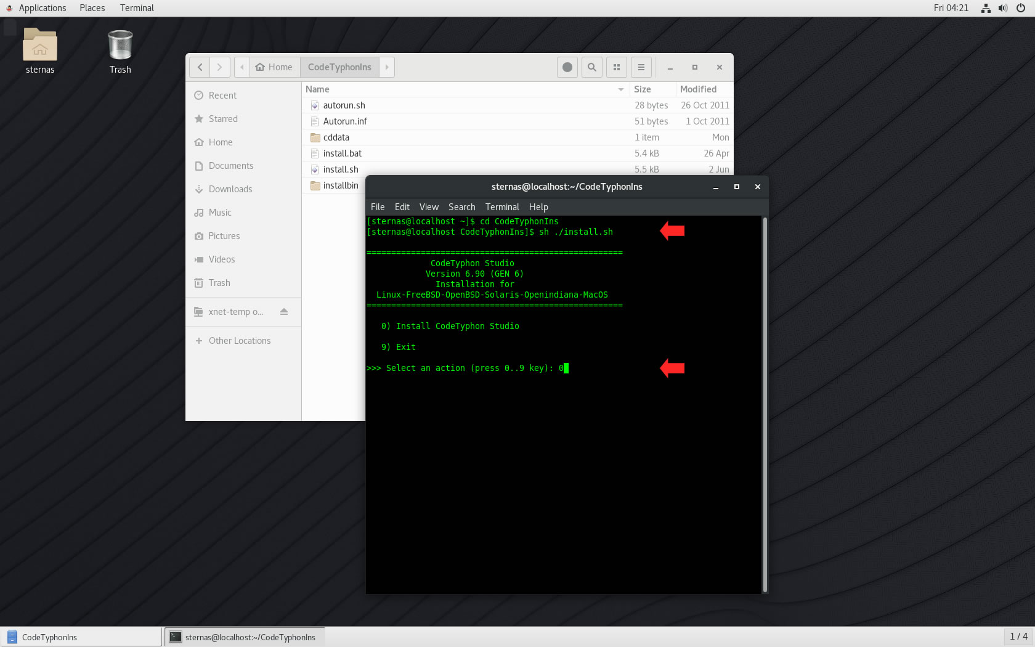
Task: Click the workspace switcher 1 / 4
Action: click(x=1018, y=637)
